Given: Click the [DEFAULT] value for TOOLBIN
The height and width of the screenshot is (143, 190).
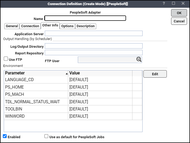Looking at the screenshot, I should (79, 109).
